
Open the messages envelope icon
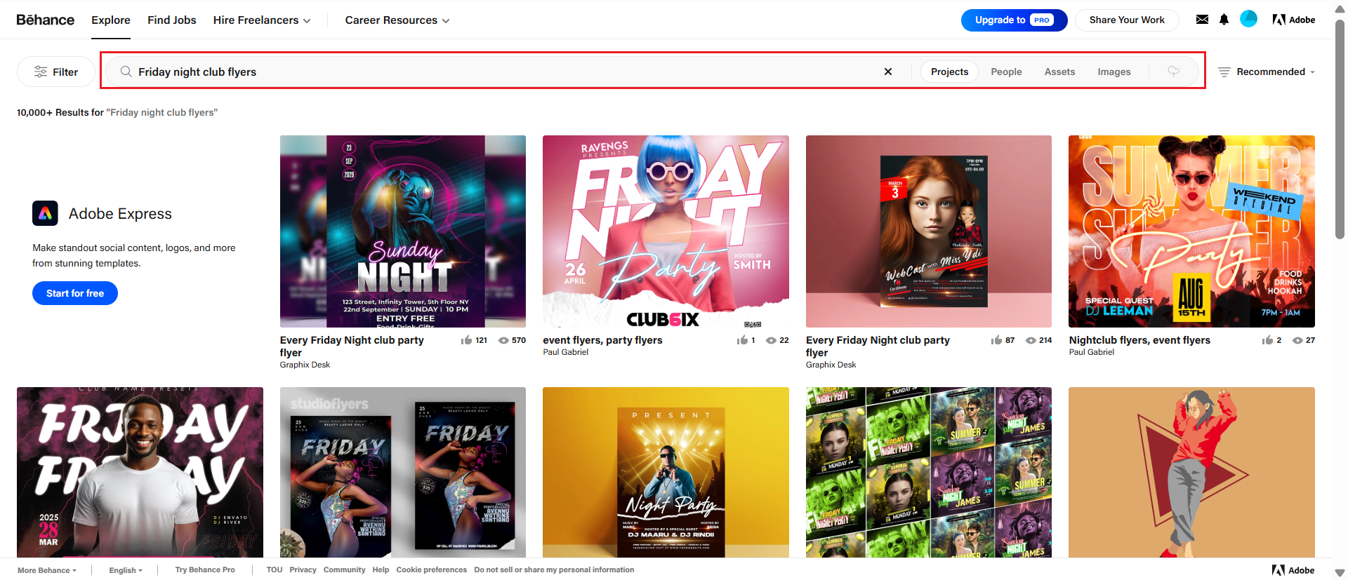1202,20
